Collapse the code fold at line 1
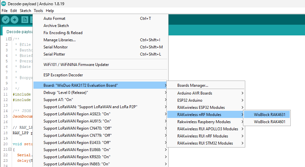 pyautogui.click(x=10, y=39)
